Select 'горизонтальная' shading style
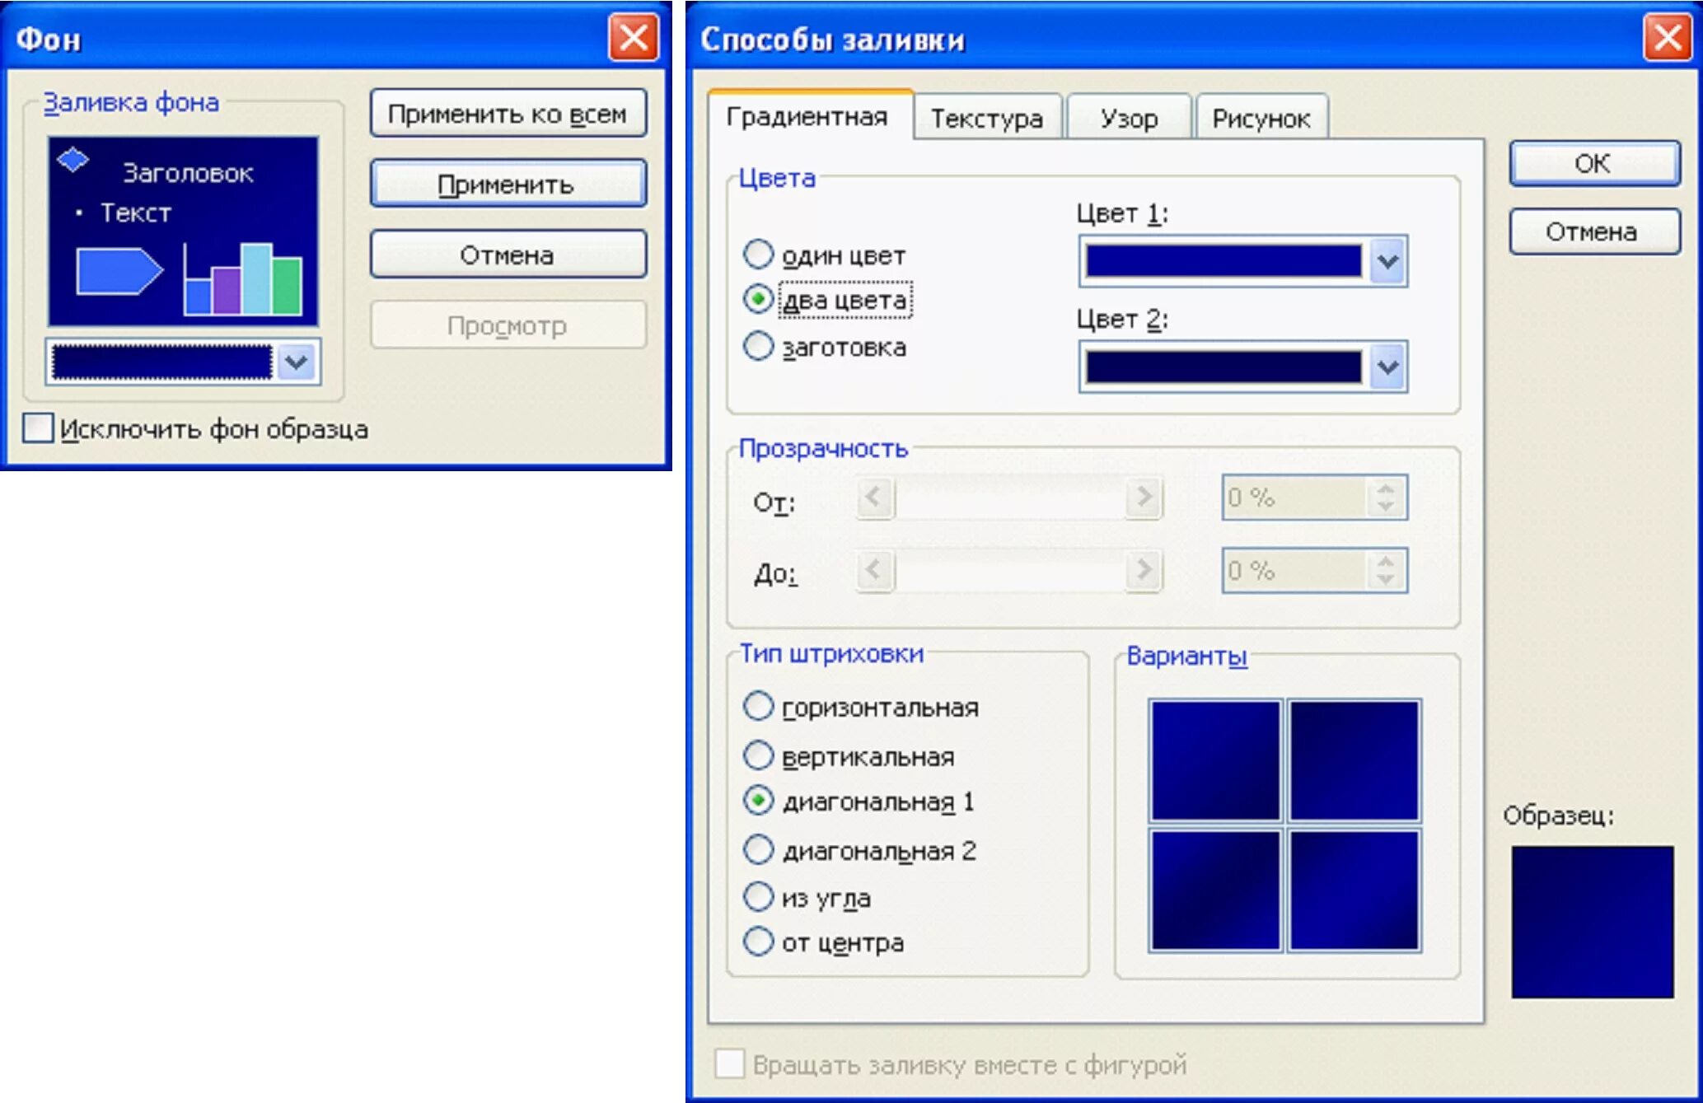The image size is (1703, 1103). (758, 706)
